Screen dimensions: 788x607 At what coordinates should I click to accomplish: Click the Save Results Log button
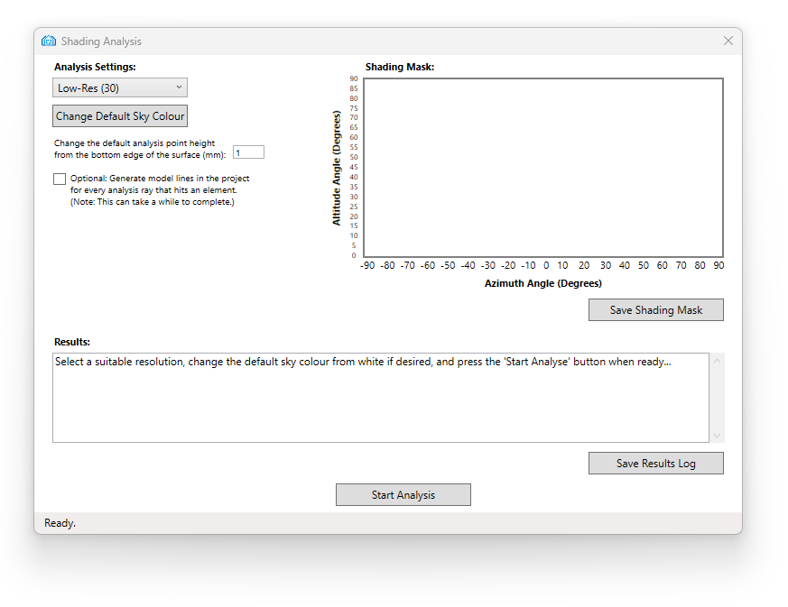click(x=656, y=463)
